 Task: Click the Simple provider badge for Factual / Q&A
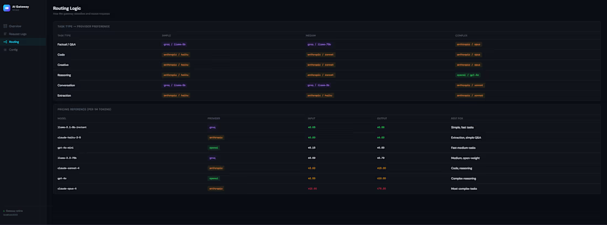tap(174, 45)
